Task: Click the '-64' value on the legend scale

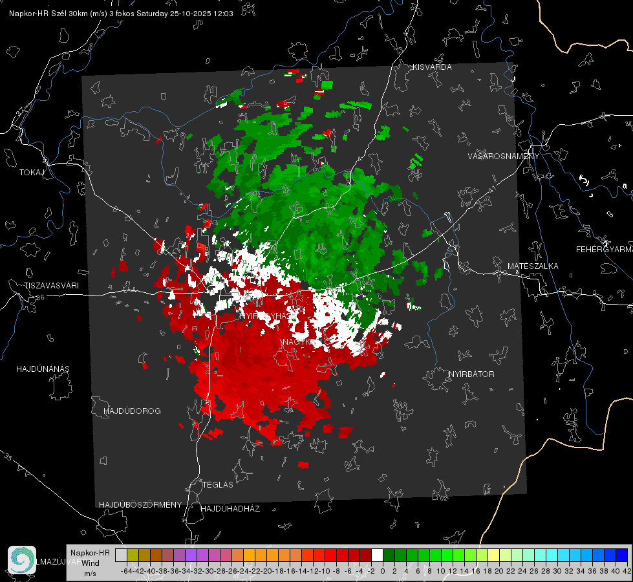Action: coord(126,571)
